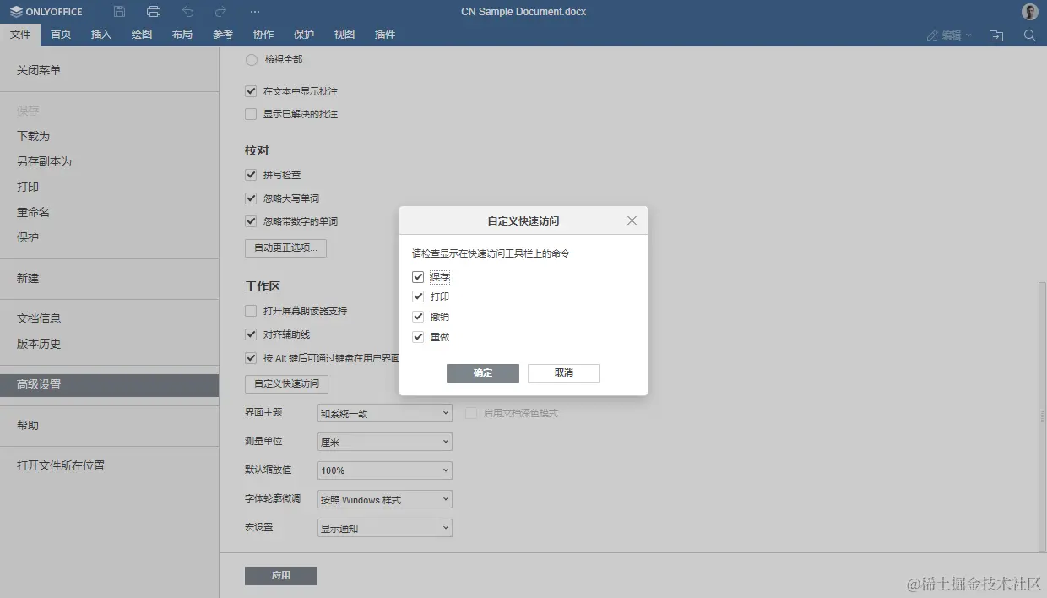The width and height of the screenshot is (1047, 598).
Task: Click the 应用 button at bottom
Action: coord(280,575)
